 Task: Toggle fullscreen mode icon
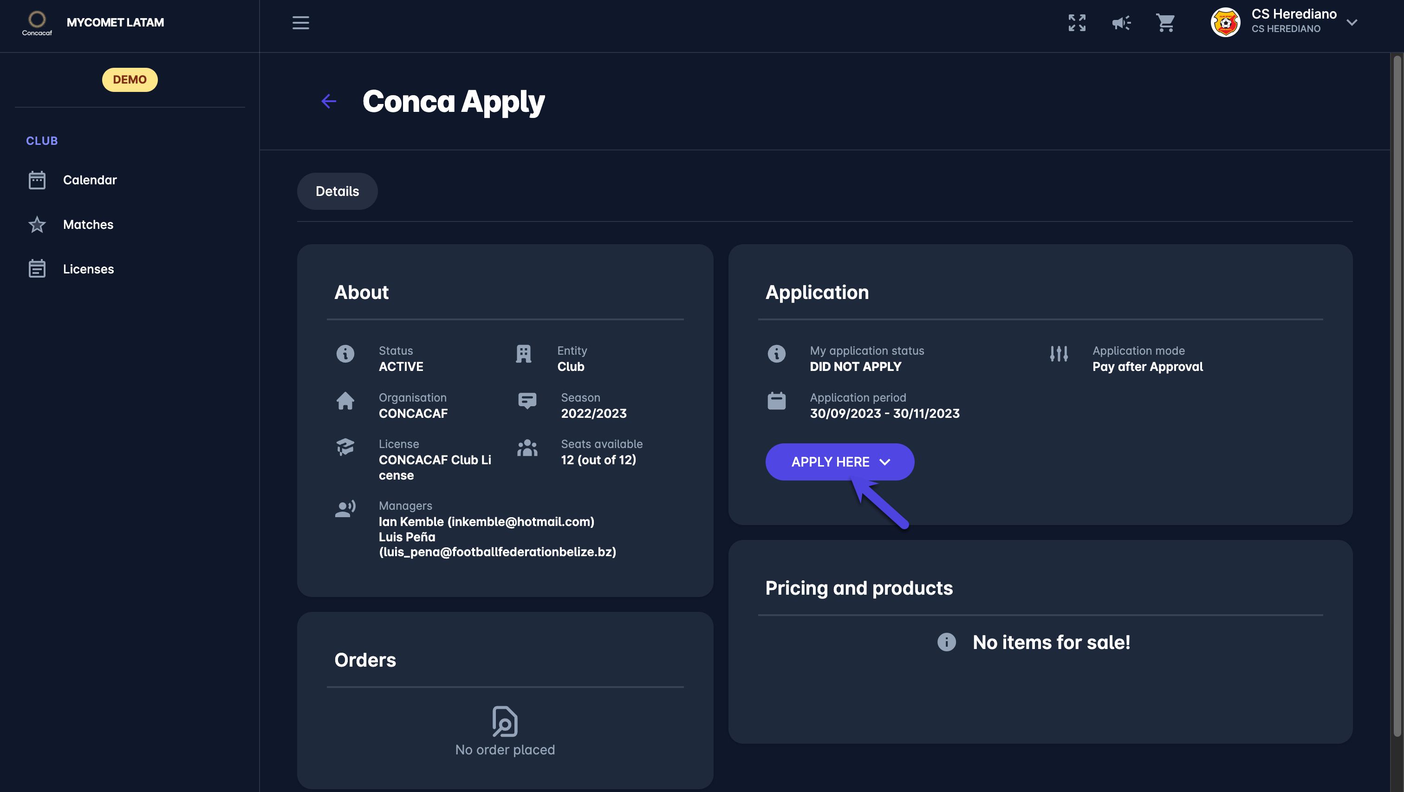pos(1076,23)
